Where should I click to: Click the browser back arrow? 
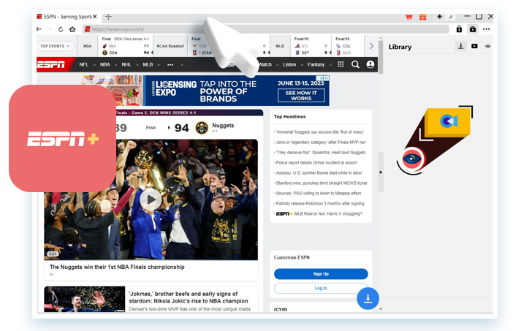pyautogui.click(x=39, y=29)
